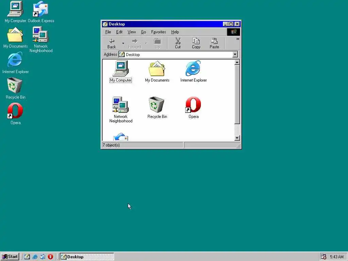Screen dimensions: 348x261
Task: Launch Internet Explorer from quick launch
Action: 35,257
